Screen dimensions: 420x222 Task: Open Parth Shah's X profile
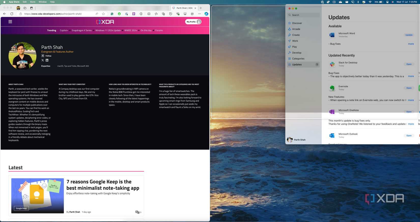[43, 60]
